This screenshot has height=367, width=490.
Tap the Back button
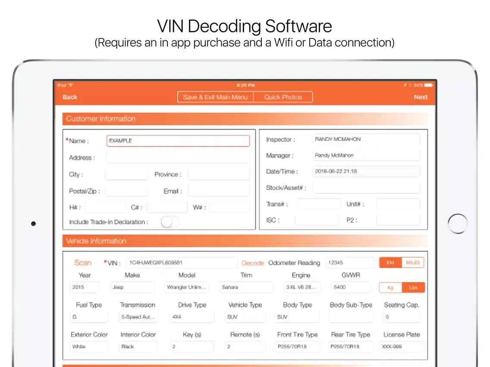tap(70, 97)
